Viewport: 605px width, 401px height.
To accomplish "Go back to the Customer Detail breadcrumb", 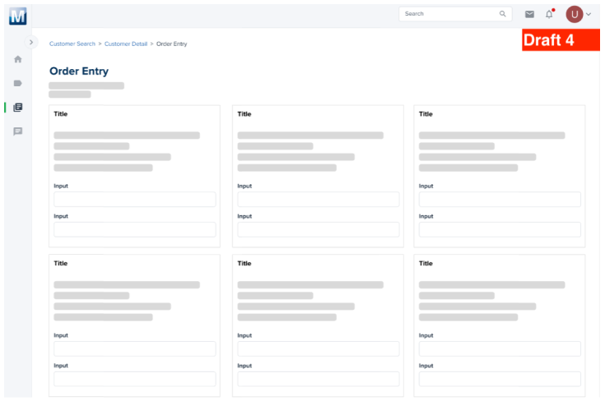I will 126,44.
